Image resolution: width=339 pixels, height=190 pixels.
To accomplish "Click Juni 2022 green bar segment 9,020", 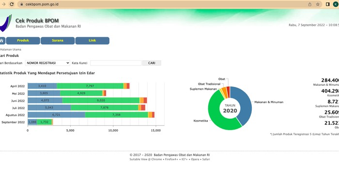I will [101, 100].
